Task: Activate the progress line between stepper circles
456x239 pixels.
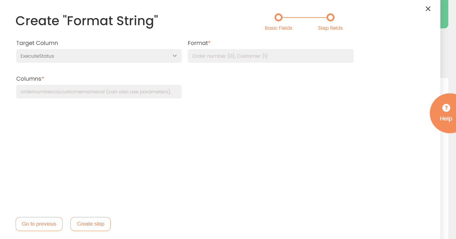Action: pos(305,18)
